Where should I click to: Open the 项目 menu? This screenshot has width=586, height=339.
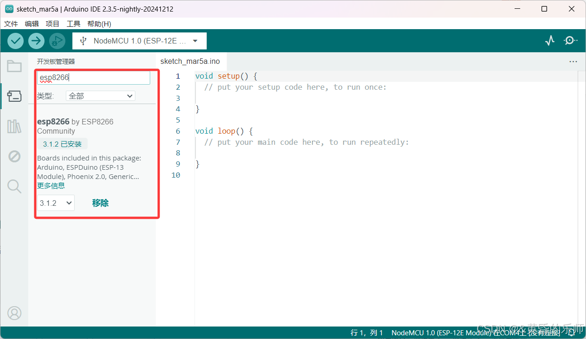click(x=52, y=24)
